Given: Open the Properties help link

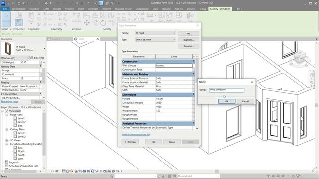Looking at the screenshot, I should click(x=9, y=101).
